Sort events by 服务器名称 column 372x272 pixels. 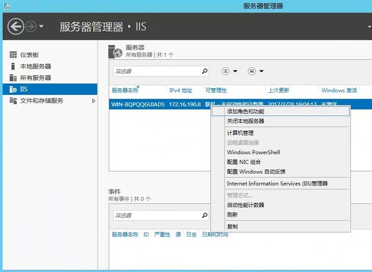[125, 235]
